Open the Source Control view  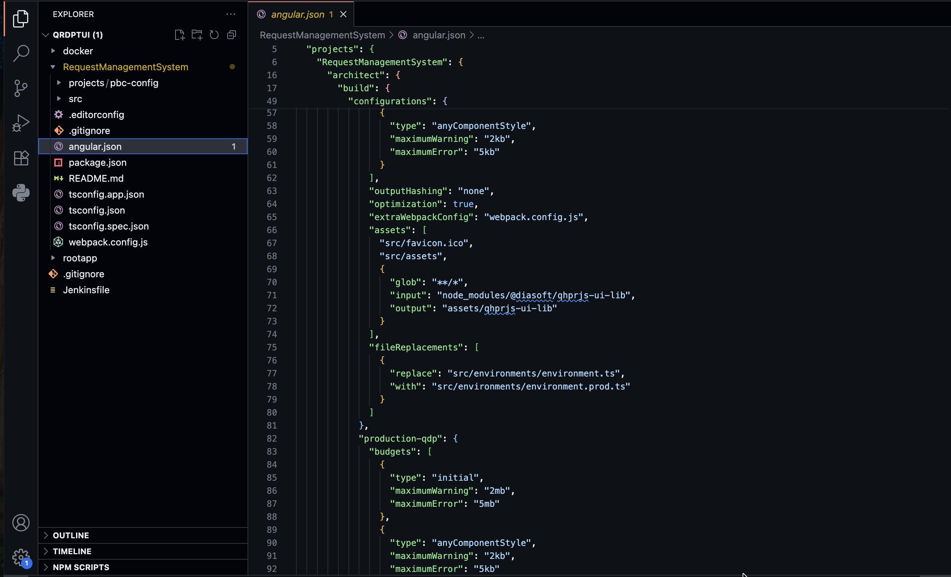21,88
